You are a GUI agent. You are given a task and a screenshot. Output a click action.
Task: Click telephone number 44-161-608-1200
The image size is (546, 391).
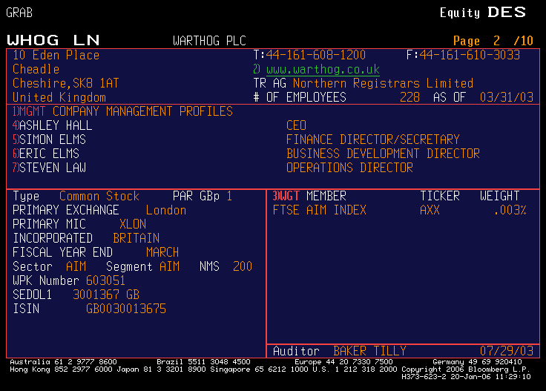(316, 55)
